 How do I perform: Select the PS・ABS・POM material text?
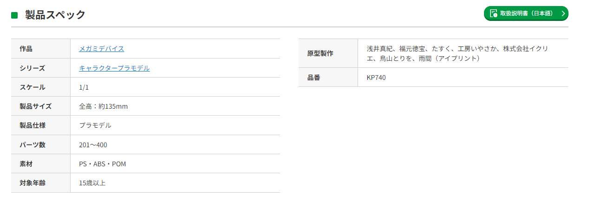(x=102, y=164)
